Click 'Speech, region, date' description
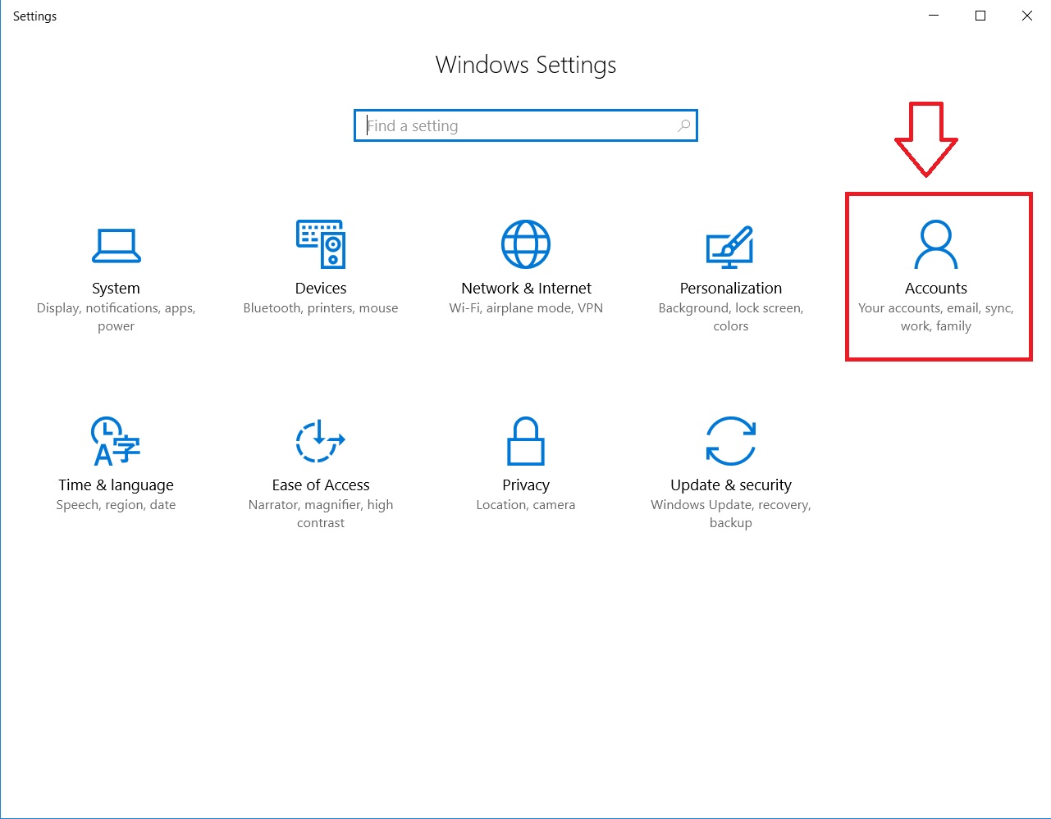 tap(116, 505)
